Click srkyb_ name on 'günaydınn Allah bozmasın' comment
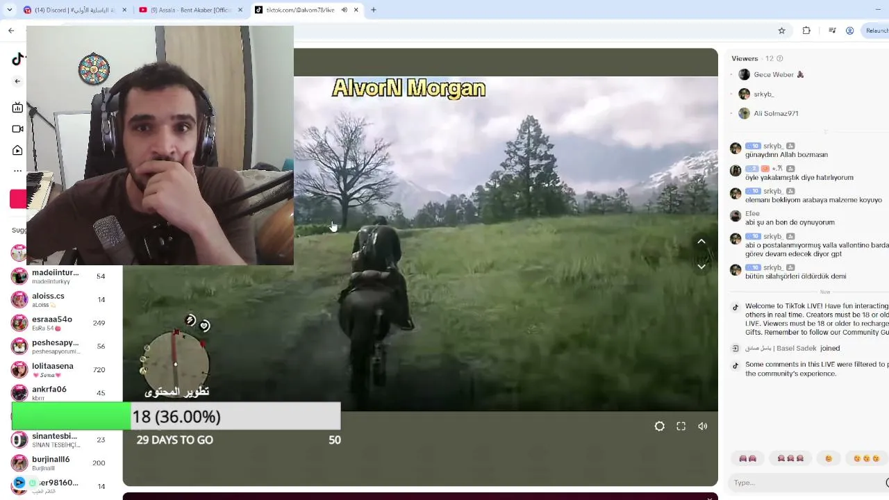Viewport: 889px width, 500px height. [773, 146]
